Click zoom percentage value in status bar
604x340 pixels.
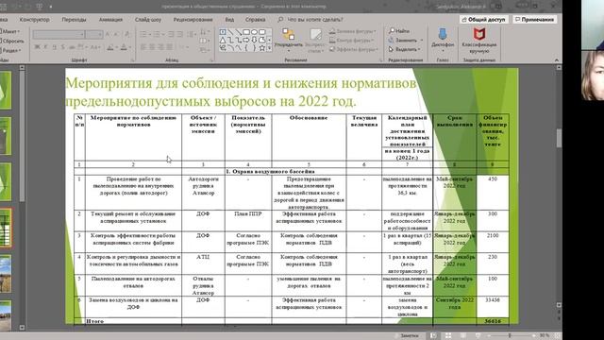[545, 336]
